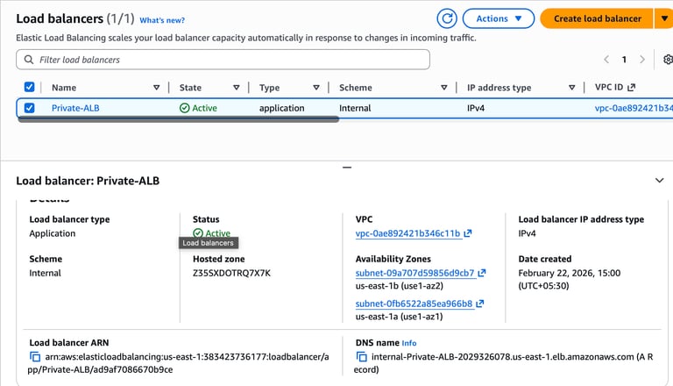Copy the DNS name
Viewport: 673px width, 386px height.
[361, 357]
